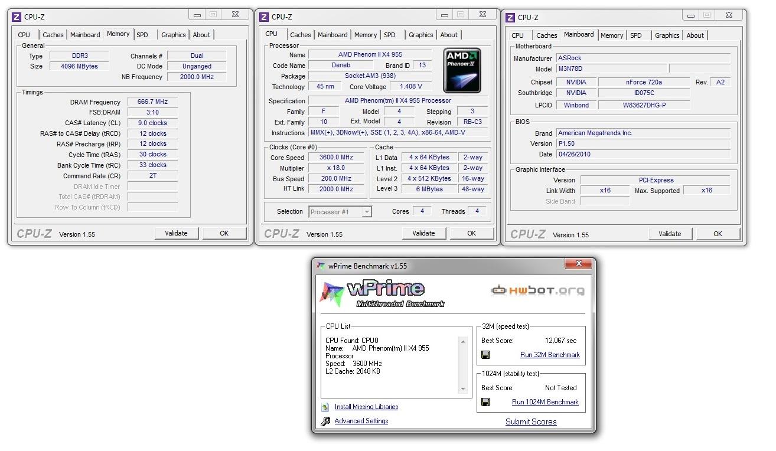Click the CPU List scroll down arrow
The height and width of the screenshot is (451, 776).
[463, 389]
